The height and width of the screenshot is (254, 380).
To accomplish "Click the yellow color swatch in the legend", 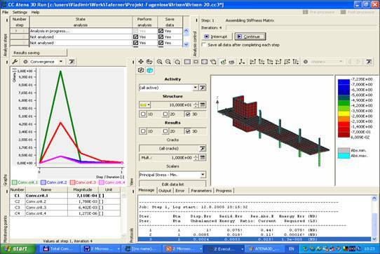I will [x=344, y=114].
